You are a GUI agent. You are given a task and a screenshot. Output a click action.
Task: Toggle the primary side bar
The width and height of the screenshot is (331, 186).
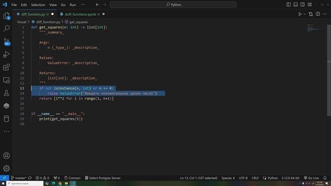(x=289, y=5)
